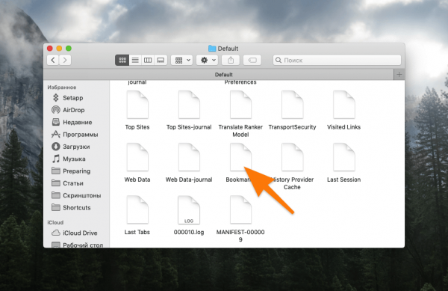The image size is (448, 291).
Task: Go forward with the right arrow
Action: 65,60
